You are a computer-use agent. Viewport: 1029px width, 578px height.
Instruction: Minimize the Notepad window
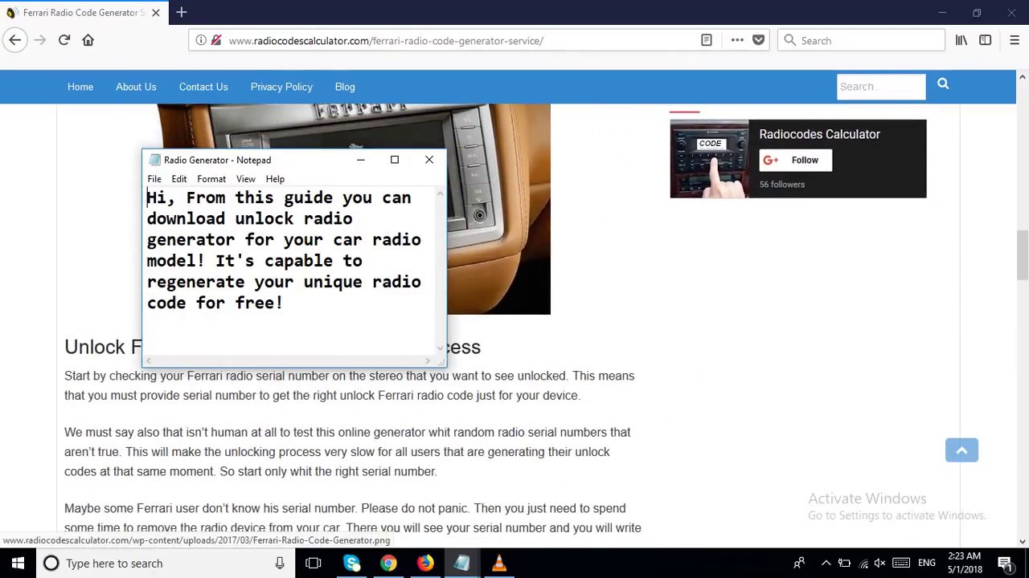coord(361,160)
